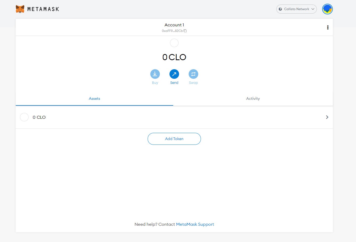Open the 0 CLO asset row
Image resolution: width=356 pixels, height=242 pixels.
coord(174,117)
